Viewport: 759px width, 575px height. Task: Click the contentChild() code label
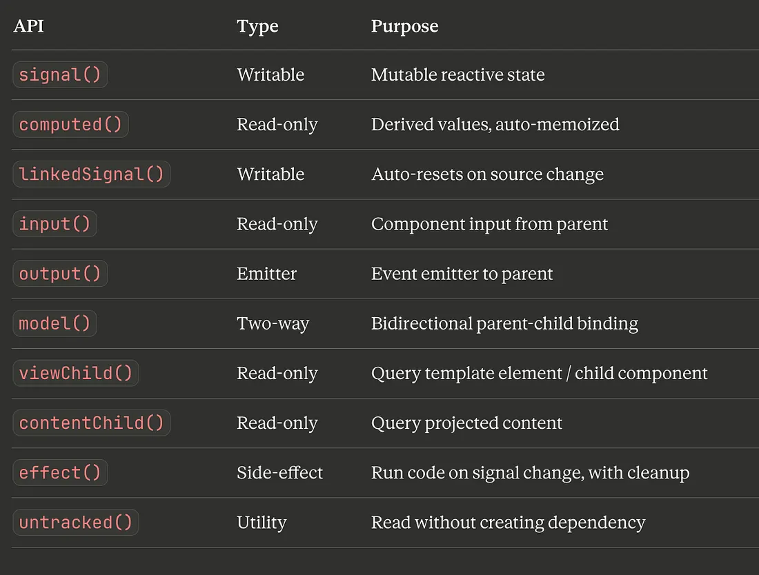(91, 423)
